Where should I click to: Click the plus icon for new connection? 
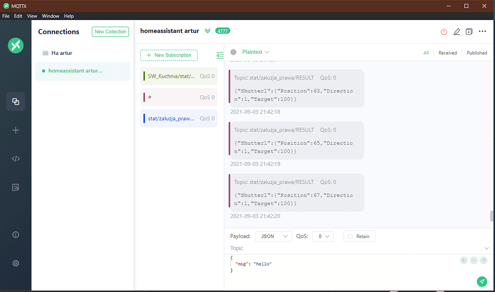tap(16, 130)
